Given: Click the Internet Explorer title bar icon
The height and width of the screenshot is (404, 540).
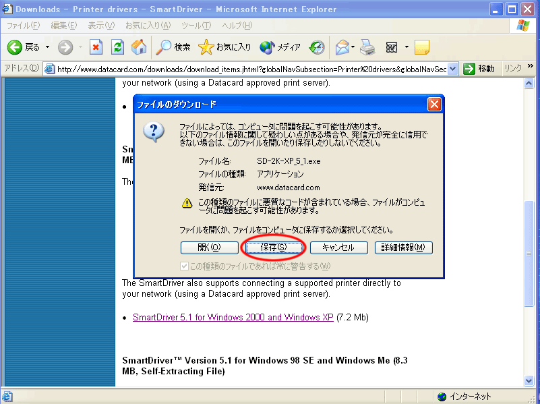Looking at the screenshot, I should [x=7, y=9].
